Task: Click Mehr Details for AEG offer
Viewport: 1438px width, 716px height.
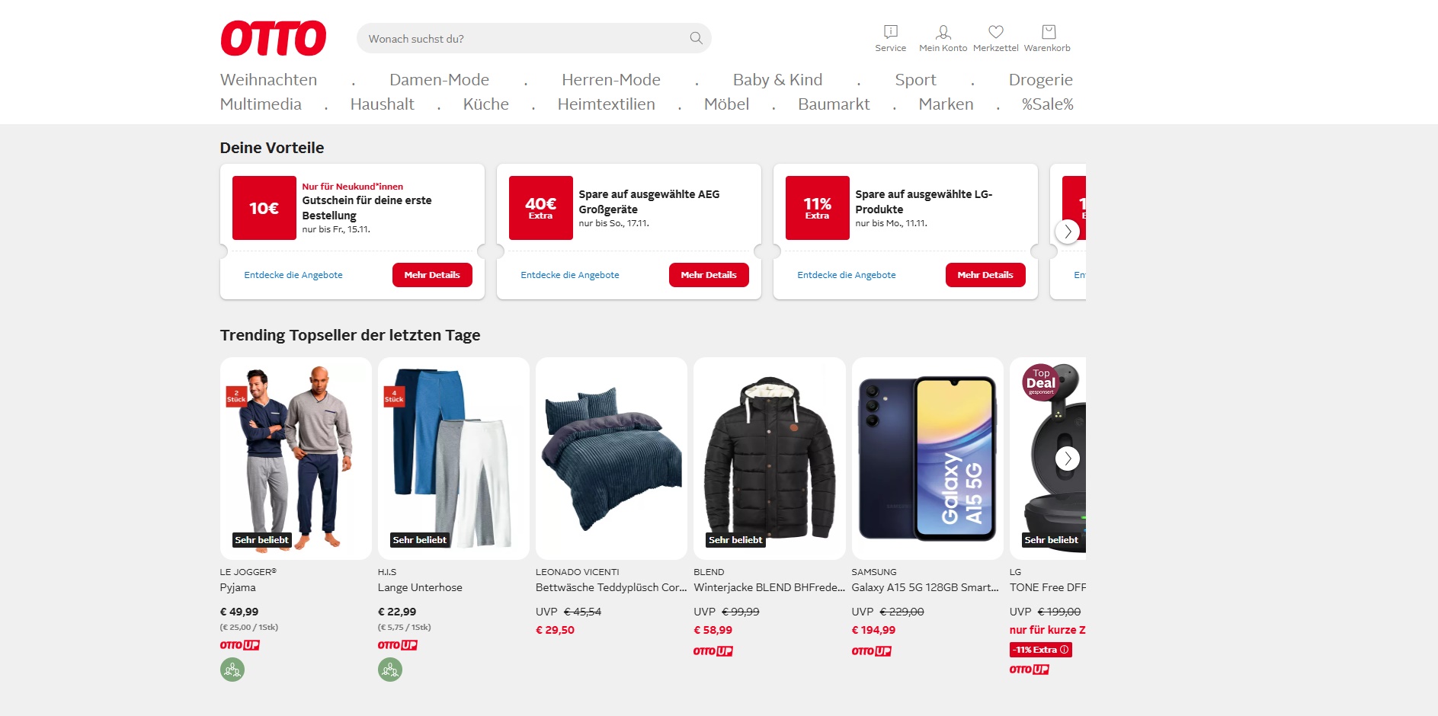Action: coord(708,275)
